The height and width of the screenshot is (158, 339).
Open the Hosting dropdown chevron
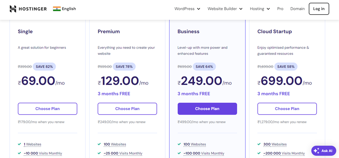click(268, 9)
